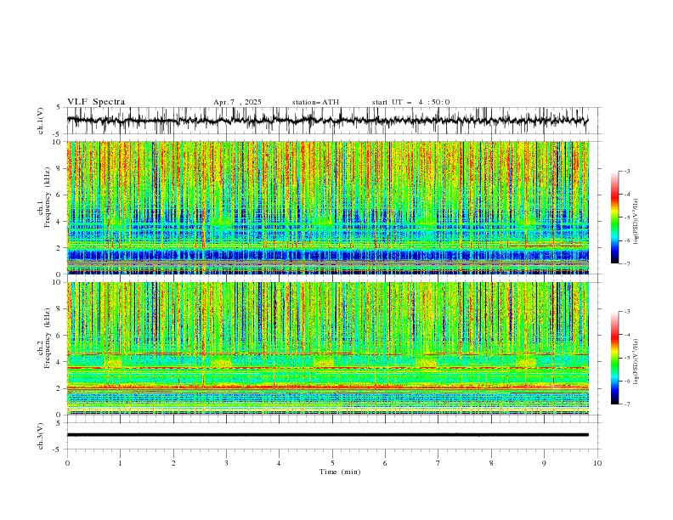
Task: Click the ch.1 voltage waveform trace
Action: [328, 121]
